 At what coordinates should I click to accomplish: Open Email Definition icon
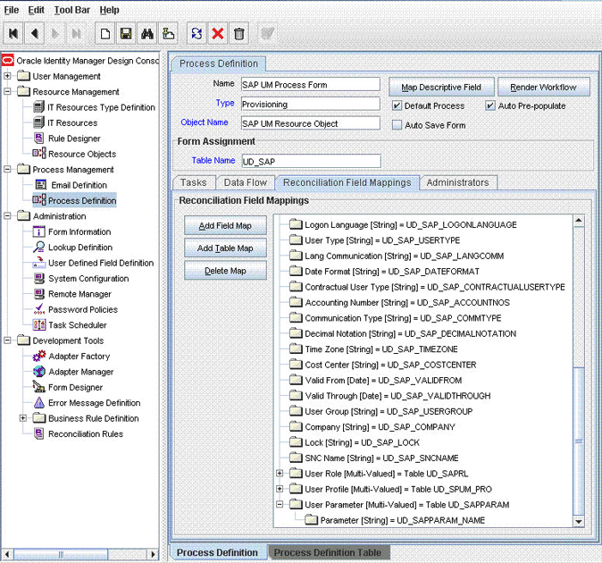41,185
